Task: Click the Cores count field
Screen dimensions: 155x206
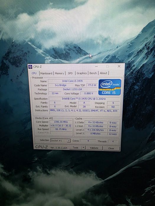Action: pos(88,141)
